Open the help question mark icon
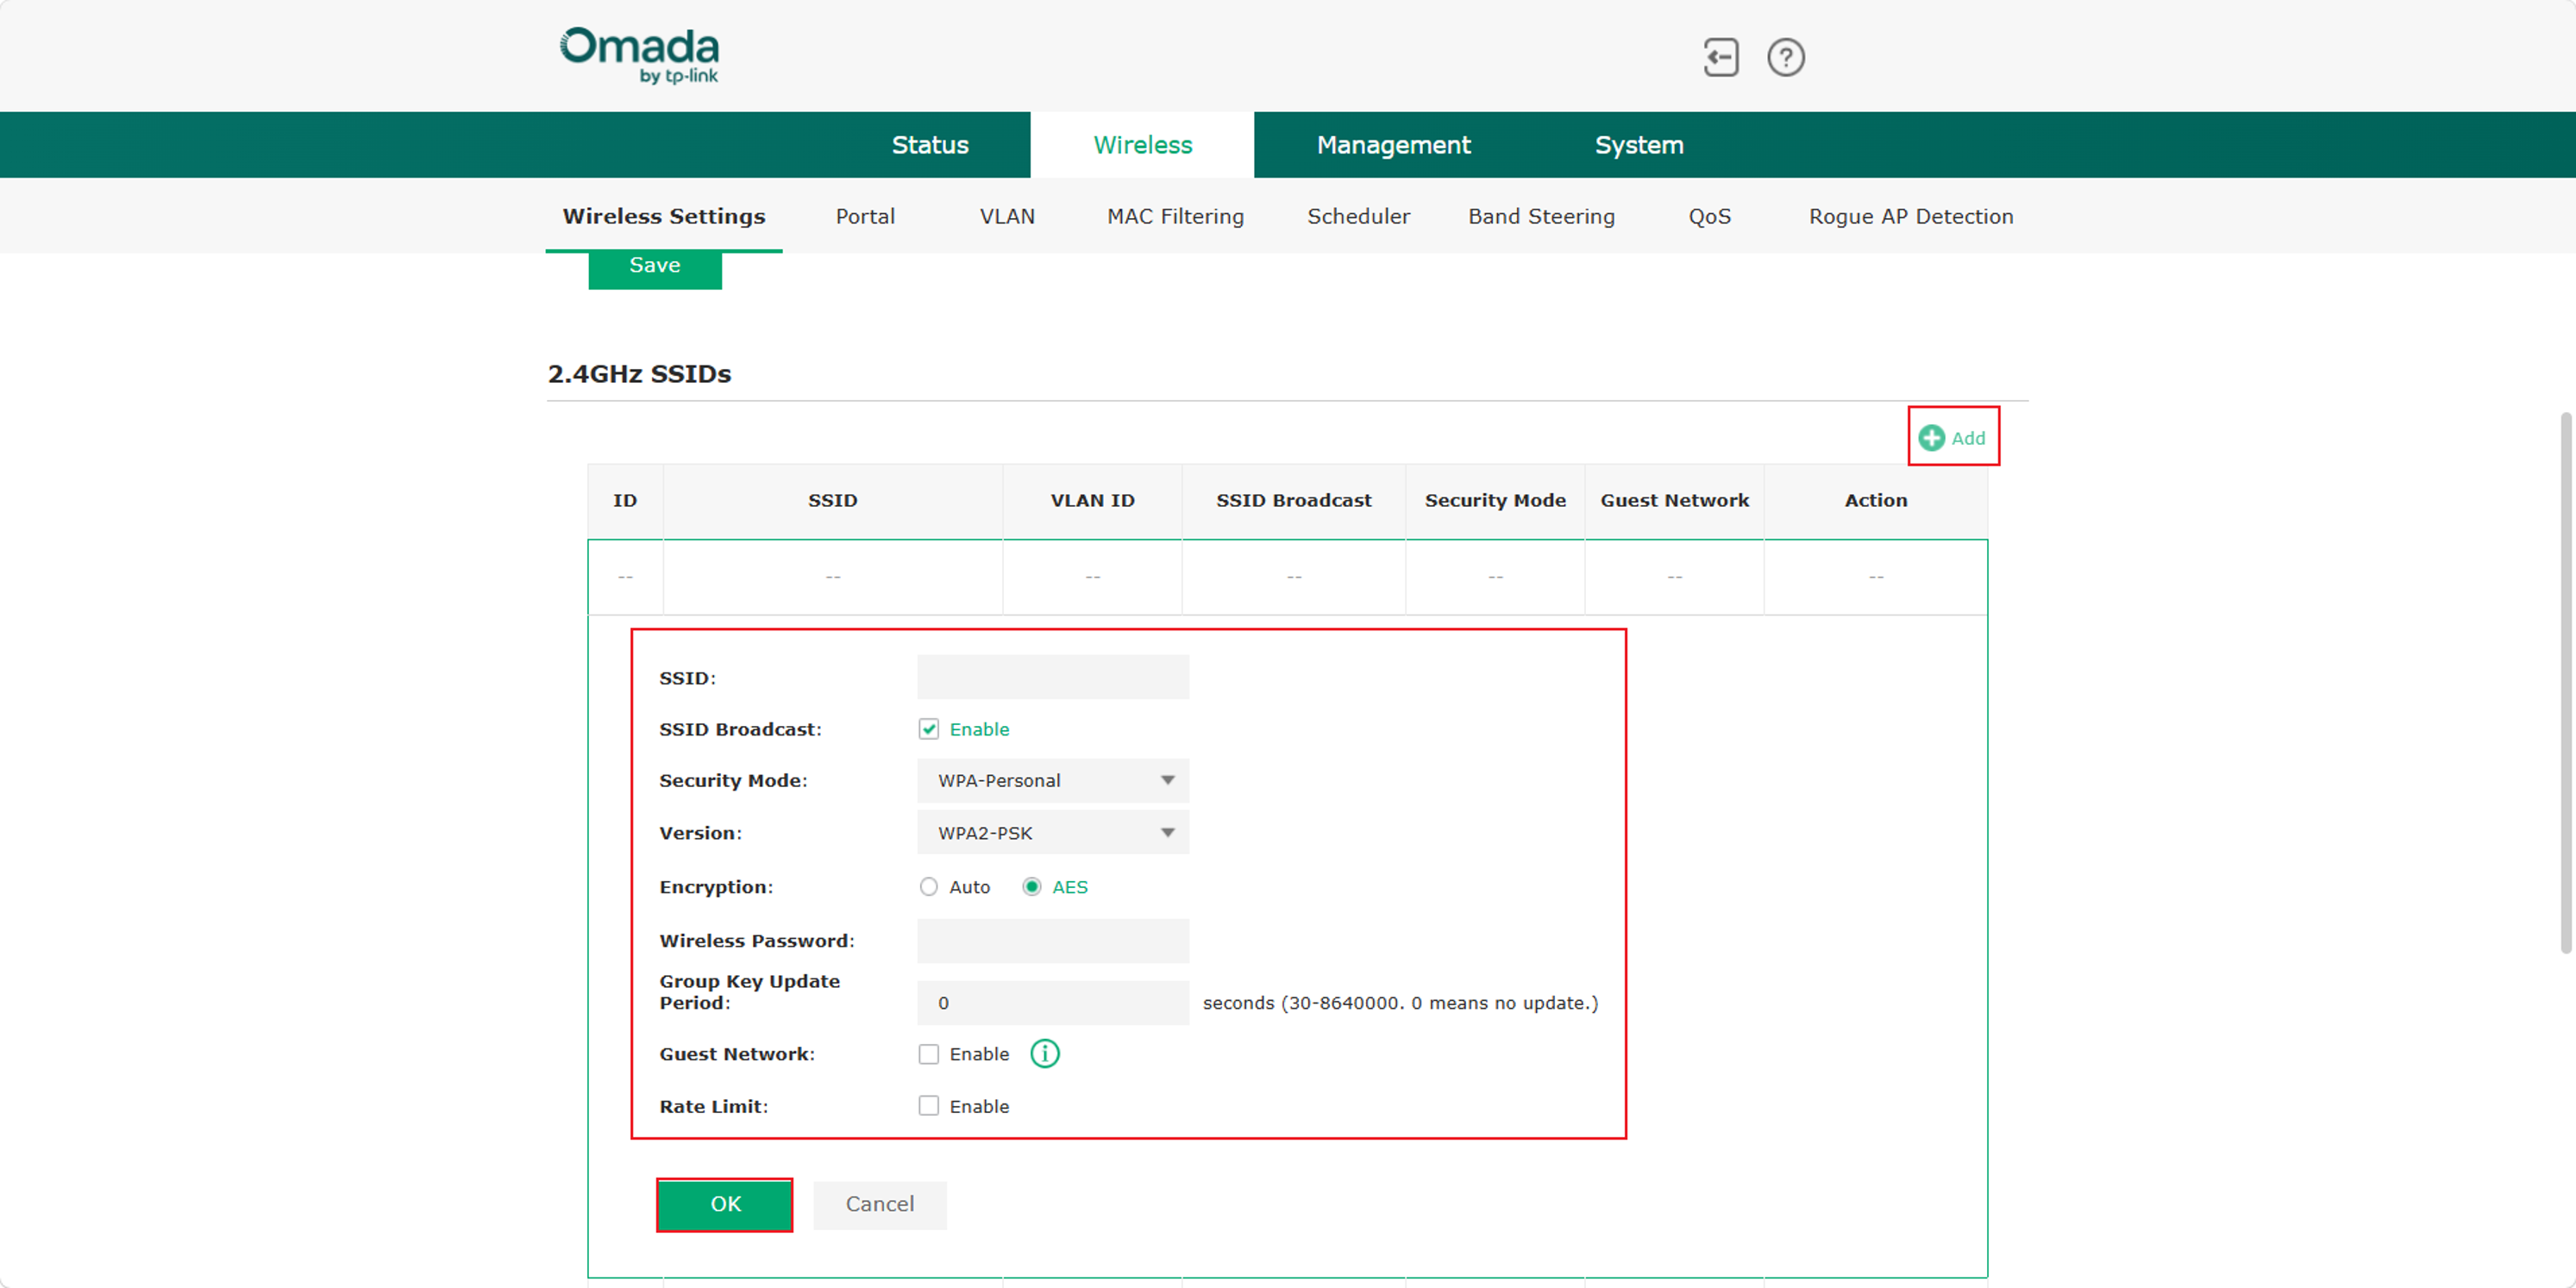 1785,57
